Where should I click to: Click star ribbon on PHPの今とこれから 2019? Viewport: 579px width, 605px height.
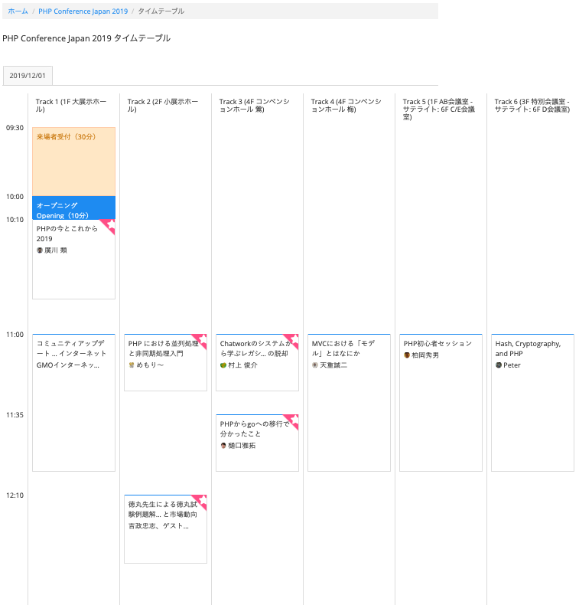pos(109,226)
